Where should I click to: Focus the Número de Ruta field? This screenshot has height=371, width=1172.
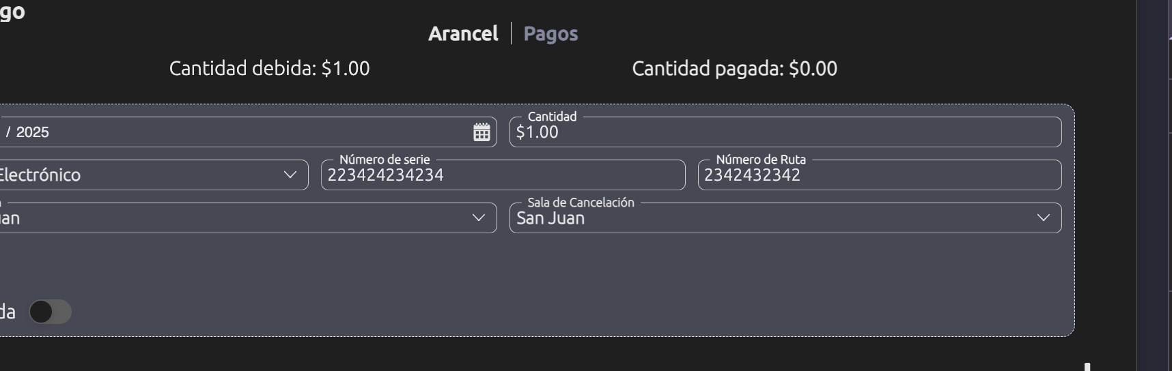click(x=880, y=175)
